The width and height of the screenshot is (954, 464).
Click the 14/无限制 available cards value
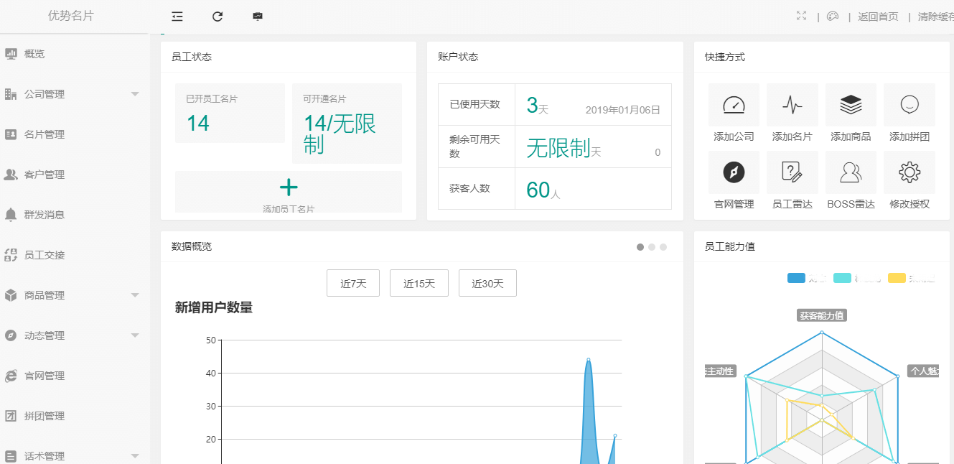[x=340, y=134]
